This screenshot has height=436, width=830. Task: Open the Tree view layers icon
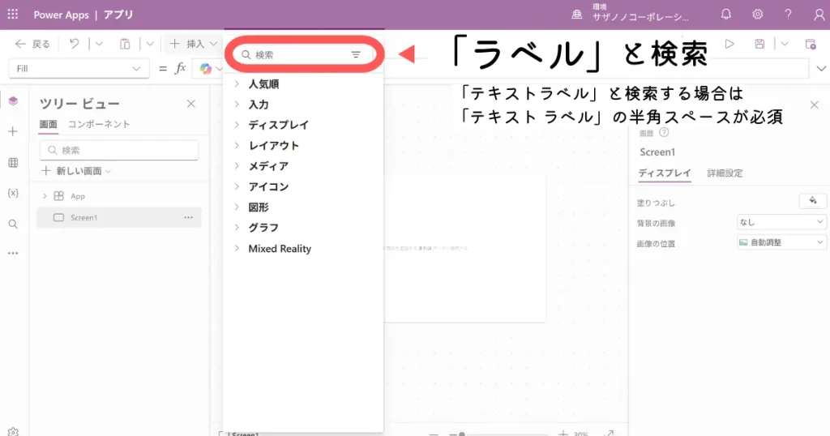[13, 101]
